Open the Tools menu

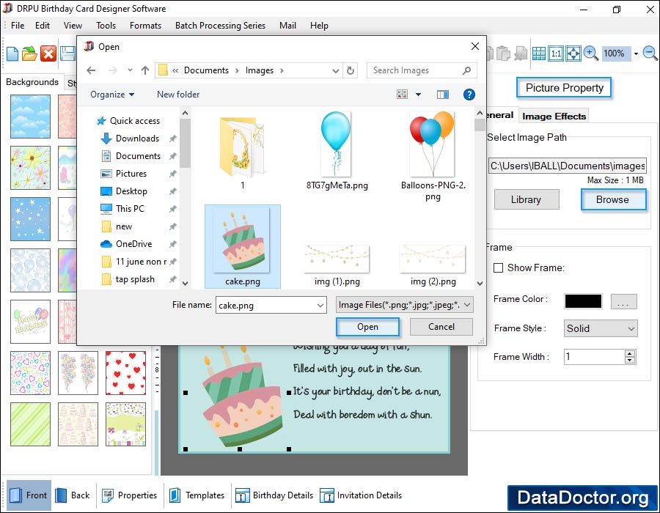coord(106,26)
